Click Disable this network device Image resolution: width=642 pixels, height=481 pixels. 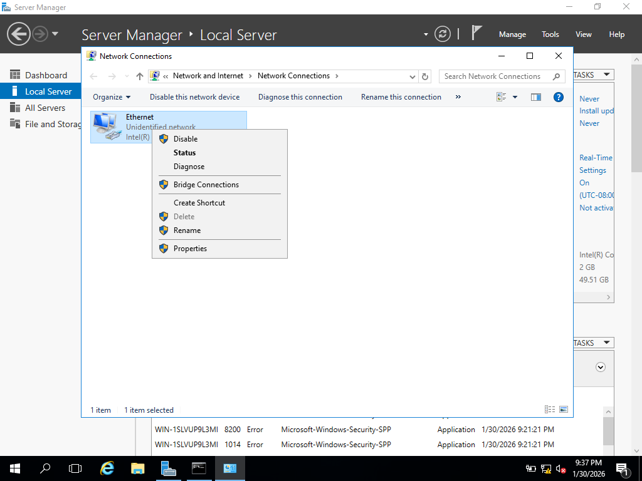click(194, 97)
